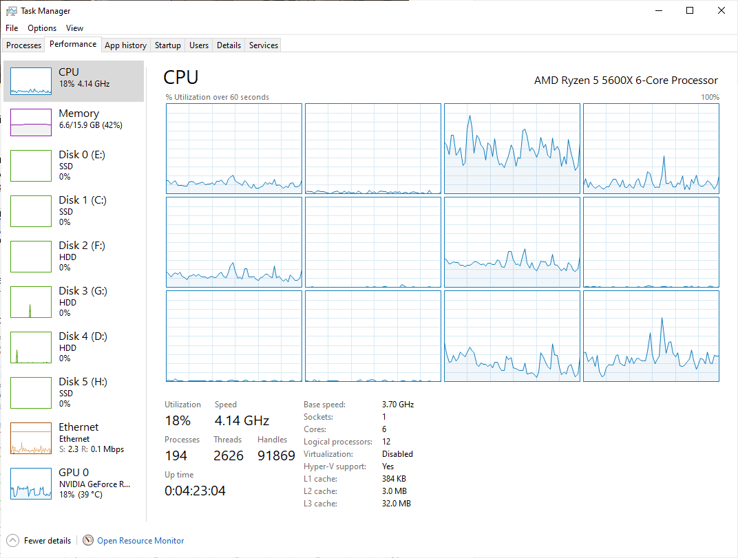This screenshot has width=738, height=558.
Task: Select the Disk 0 (E:) graph thumbnail
Action: tap(31, 166)
